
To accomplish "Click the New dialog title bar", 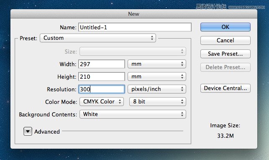I will tap(134, 14).
